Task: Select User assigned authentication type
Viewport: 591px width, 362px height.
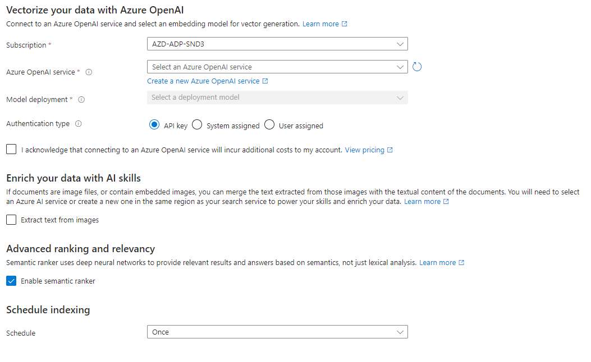Action: [269, 124]
